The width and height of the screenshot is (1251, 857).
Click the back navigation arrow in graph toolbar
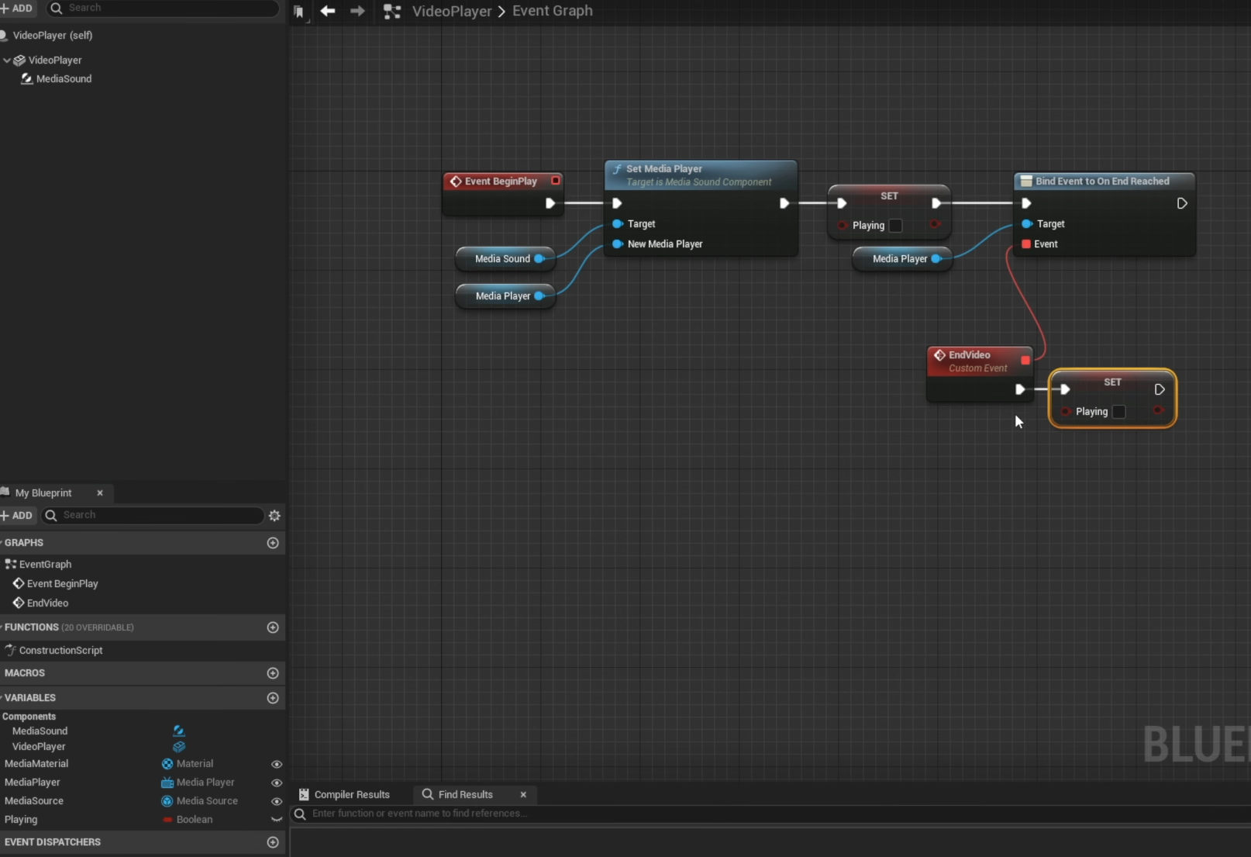tap(328, 11)
